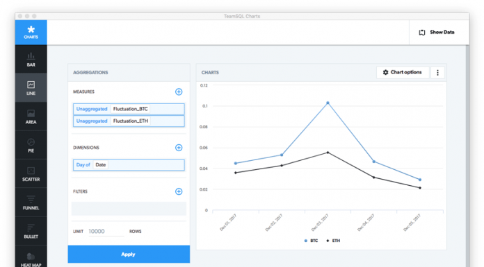Open the three-dot more menu
Screen dimensions: 484x267
click(x=437, y=73)
